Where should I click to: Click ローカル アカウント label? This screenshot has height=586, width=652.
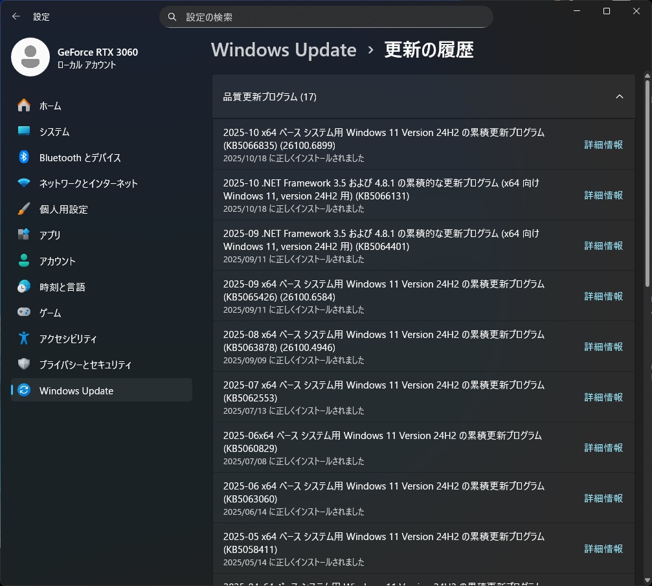click(x=87, y=65)
